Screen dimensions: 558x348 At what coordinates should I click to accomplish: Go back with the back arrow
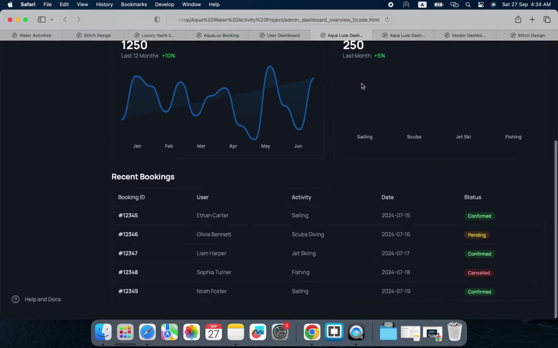(x=65, y=19)
